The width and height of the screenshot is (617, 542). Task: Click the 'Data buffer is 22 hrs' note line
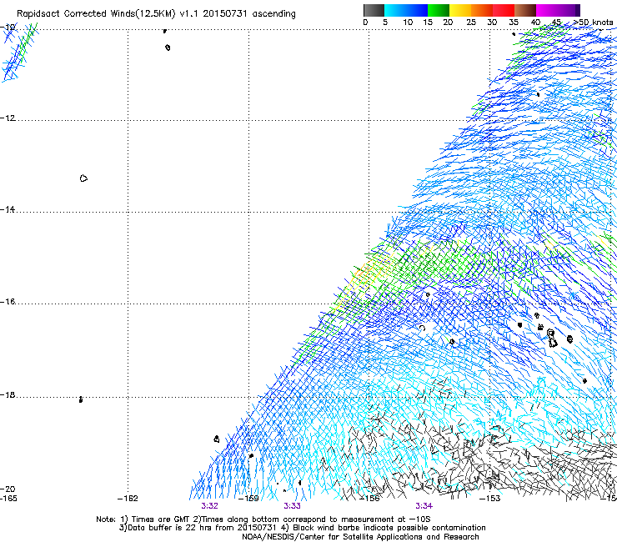click(302, 528)
